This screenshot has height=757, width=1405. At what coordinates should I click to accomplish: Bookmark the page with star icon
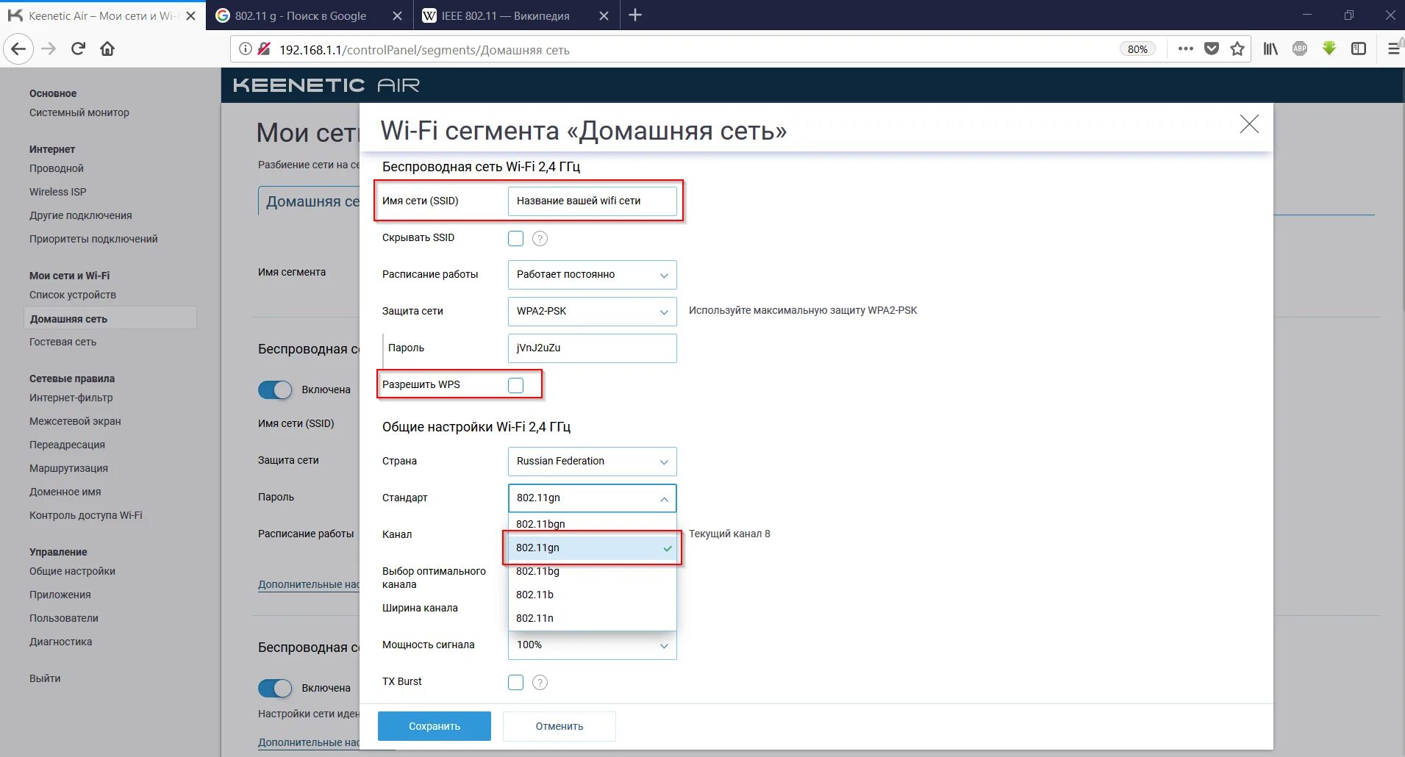(1238, 49)
